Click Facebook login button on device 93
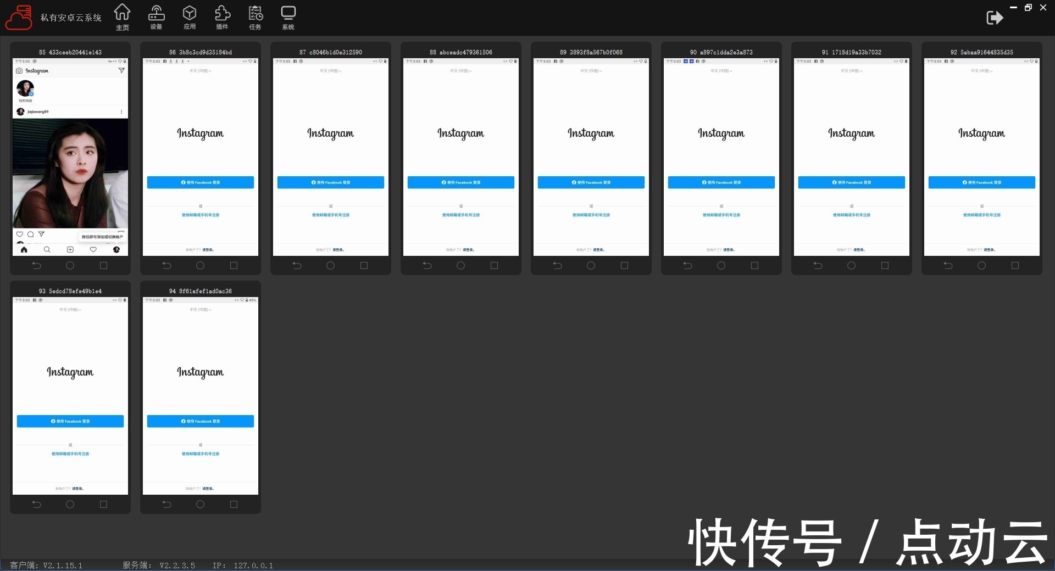The image size is (1055, 571). click(x=70, y=421)
